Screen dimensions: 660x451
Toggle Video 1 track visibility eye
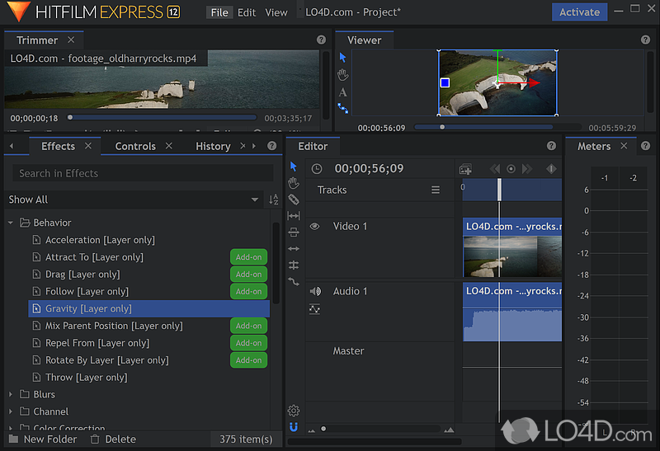coord(314,227)
